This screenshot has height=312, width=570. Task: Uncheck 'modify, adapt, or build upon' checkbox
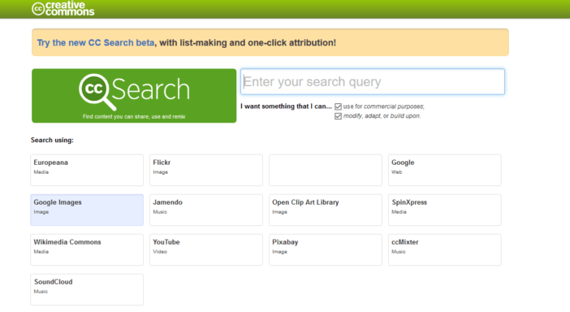338,116
